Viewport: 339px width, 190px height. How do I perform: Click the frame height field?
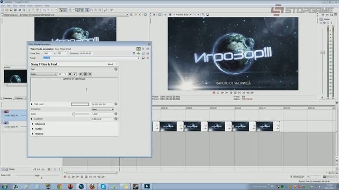tap(62, 53)
